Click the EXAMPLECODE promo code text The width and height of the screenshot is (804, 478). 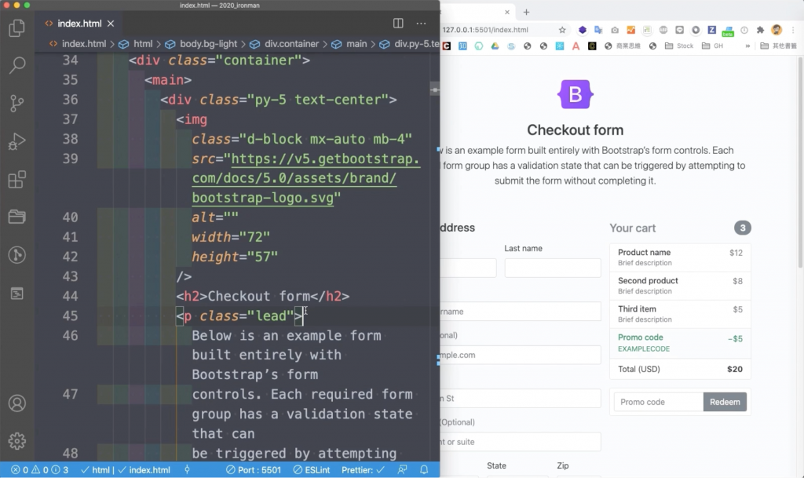(x=644, y=349)
